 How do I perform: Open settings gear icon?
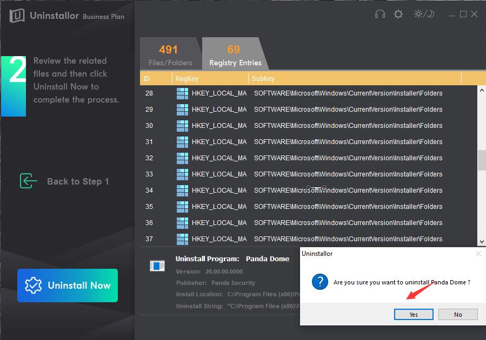pos(398,14)
